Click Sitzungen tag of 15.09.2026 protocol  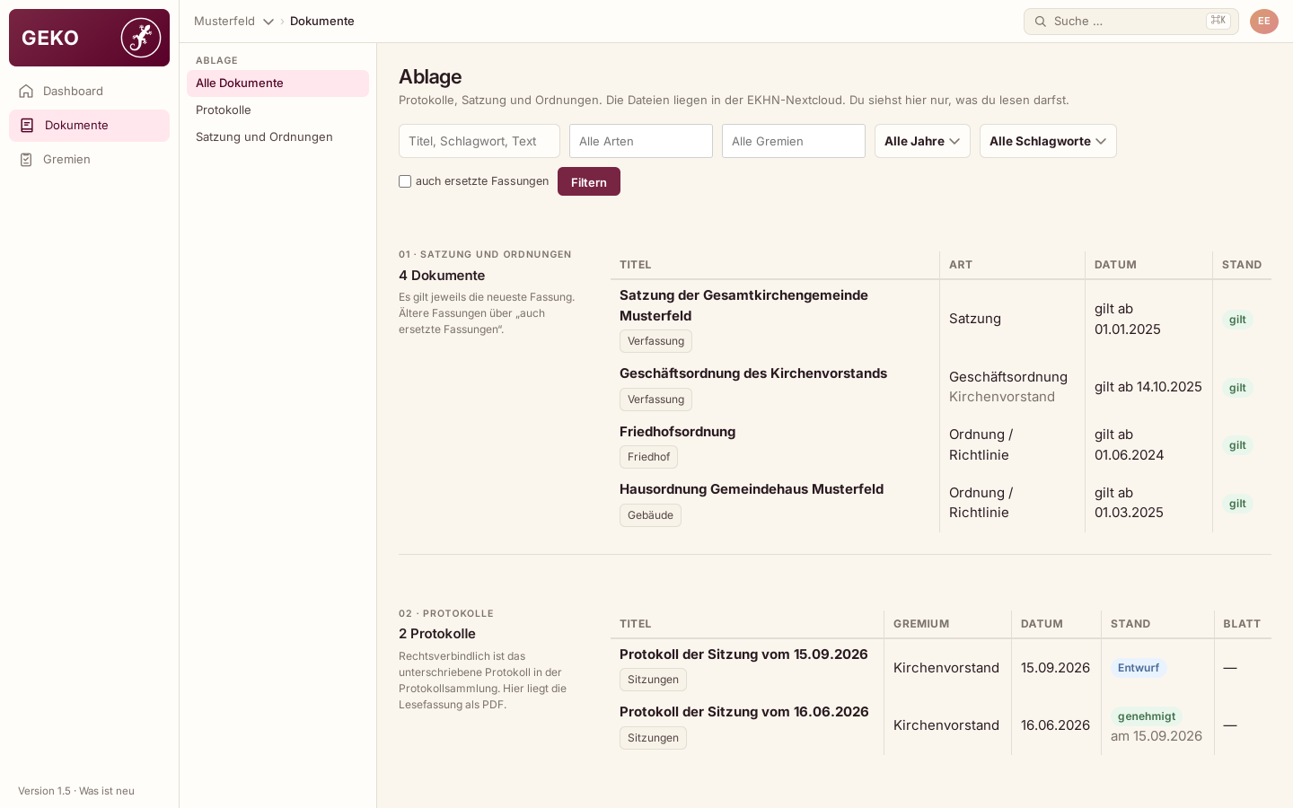pyautogui.click(x=653, y=680)
